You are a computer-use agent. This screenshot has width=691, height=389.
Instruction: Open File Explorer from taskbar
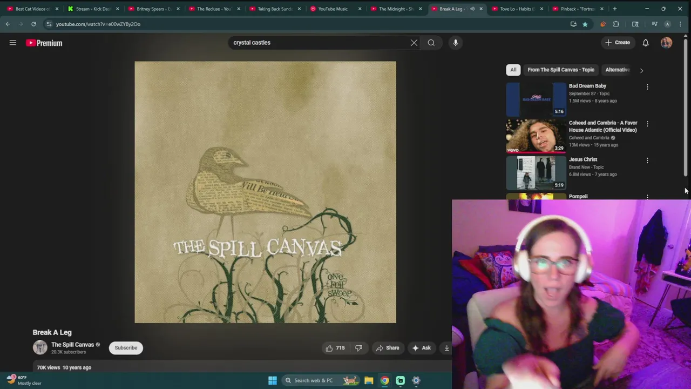(369, 380)
